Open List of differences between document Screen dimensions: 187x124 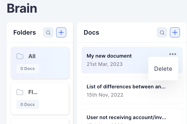pos(126,87)
